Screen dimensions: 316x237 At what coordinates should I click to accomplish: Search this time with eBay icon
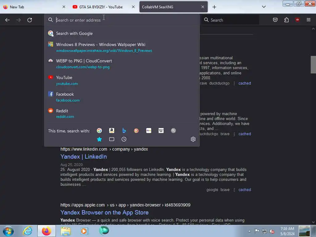click(x=149, y=131)
